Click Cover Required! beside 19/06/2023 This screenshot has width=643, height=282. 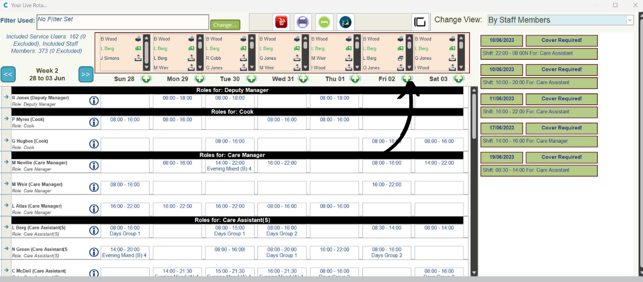561,157
